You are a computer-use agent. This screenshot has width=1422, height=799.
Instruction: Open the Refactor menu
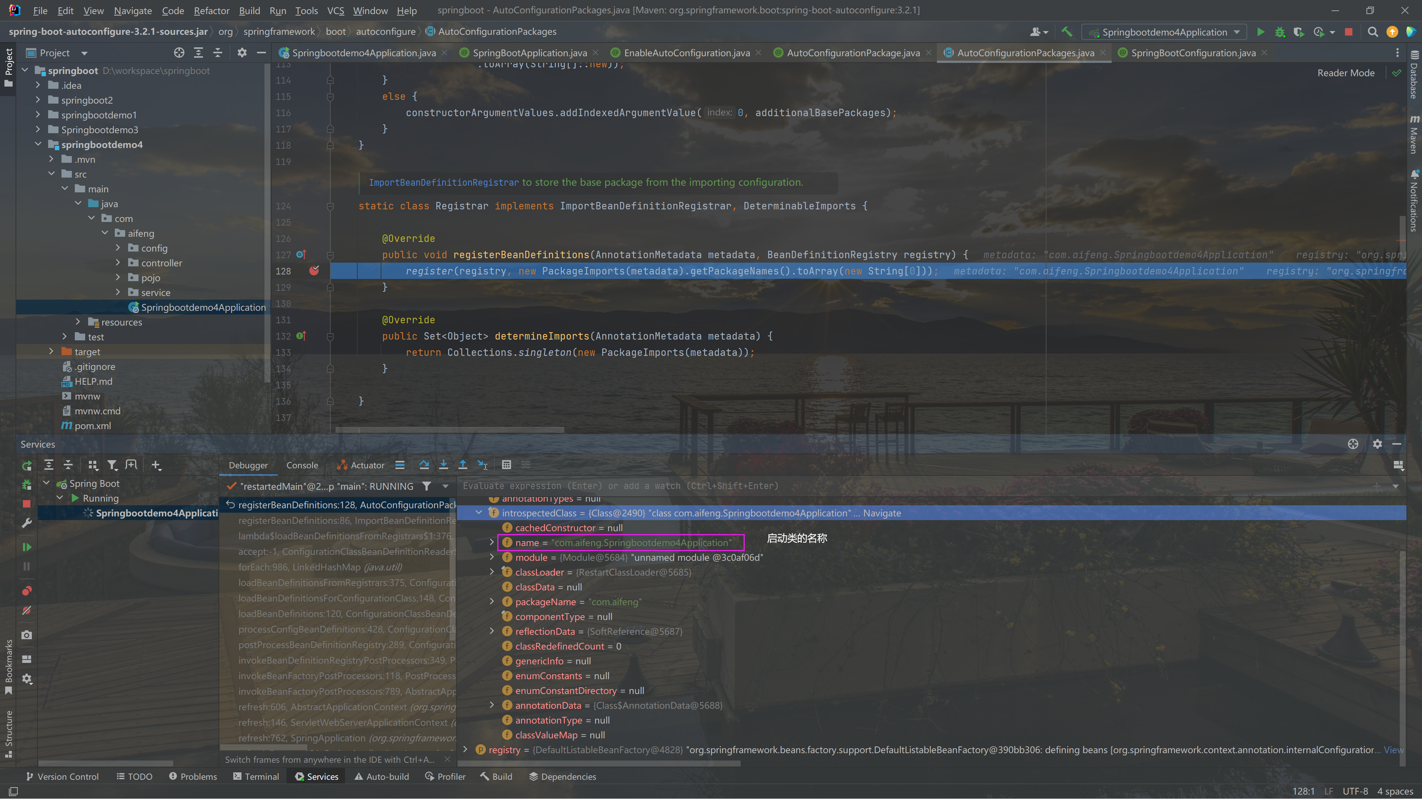tap(211, 10)
